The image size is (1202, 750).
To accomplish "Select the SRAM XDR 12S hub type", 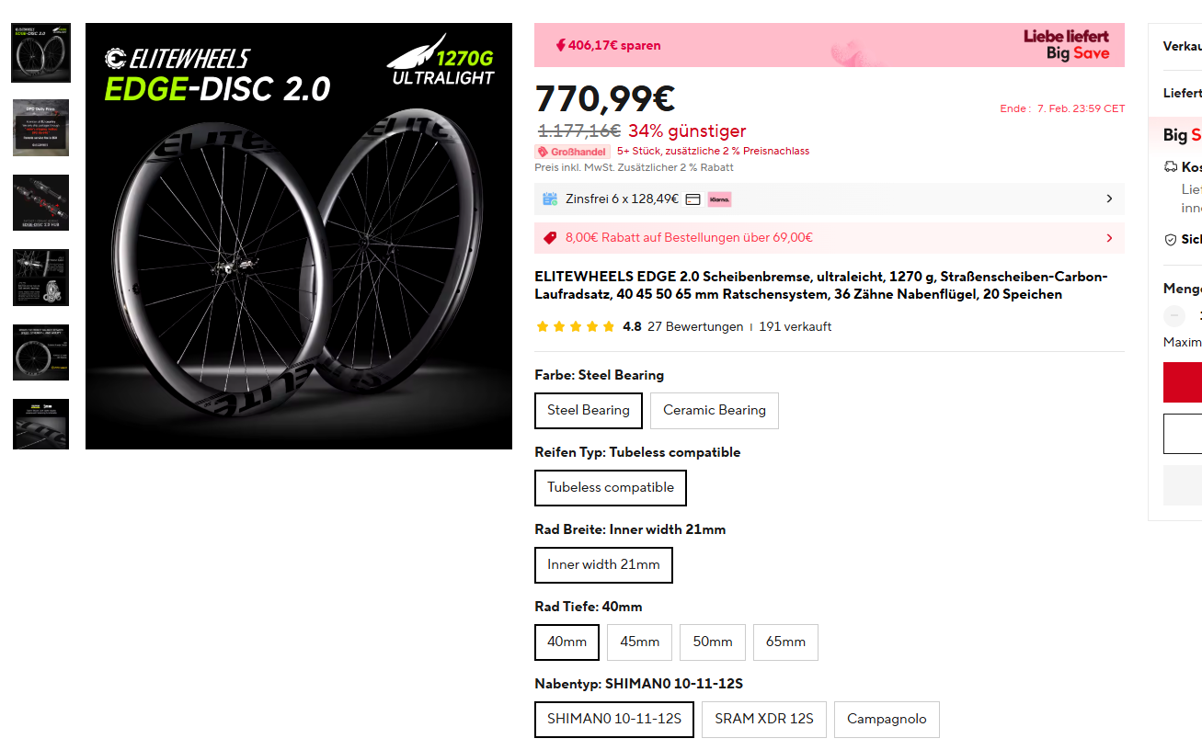I will point(763,720).
